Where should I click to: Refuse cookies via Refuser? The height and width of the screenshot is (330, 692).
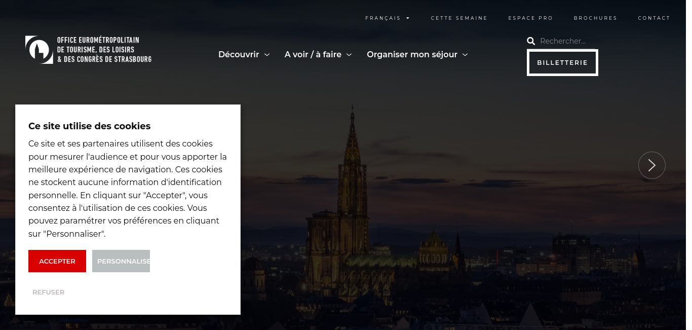(x=49, y=292)
